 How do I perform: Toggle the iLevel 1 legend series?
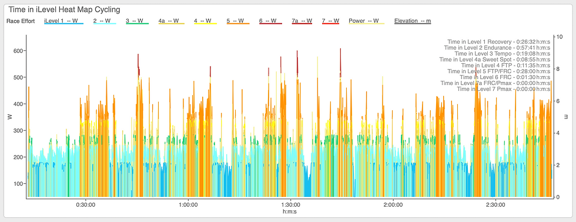63,21
